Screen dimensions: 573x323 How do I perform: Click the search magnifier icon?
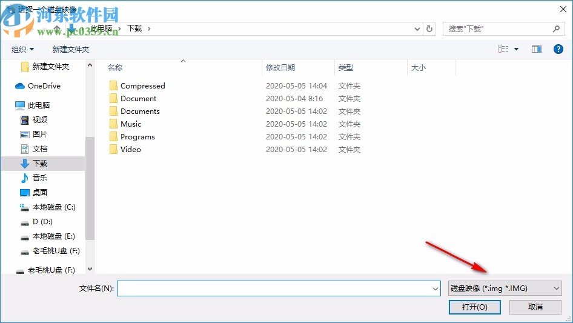point(556,28)
